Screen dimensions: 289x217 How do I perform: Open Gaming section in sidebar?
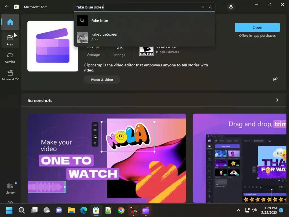[x=10, y=58]
